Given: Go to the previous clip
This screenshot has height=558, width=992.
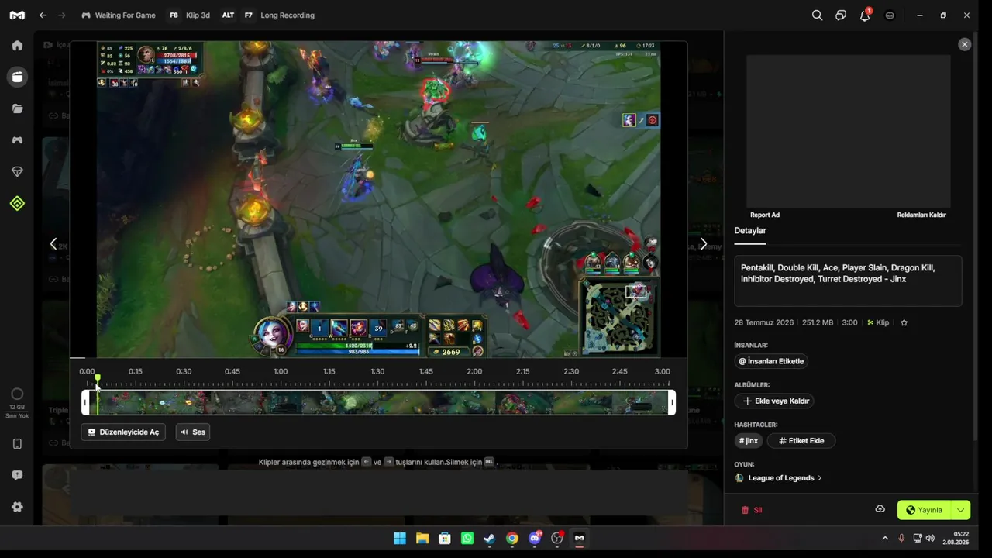Looking at the screenshot, I should (x=53, y=243).
